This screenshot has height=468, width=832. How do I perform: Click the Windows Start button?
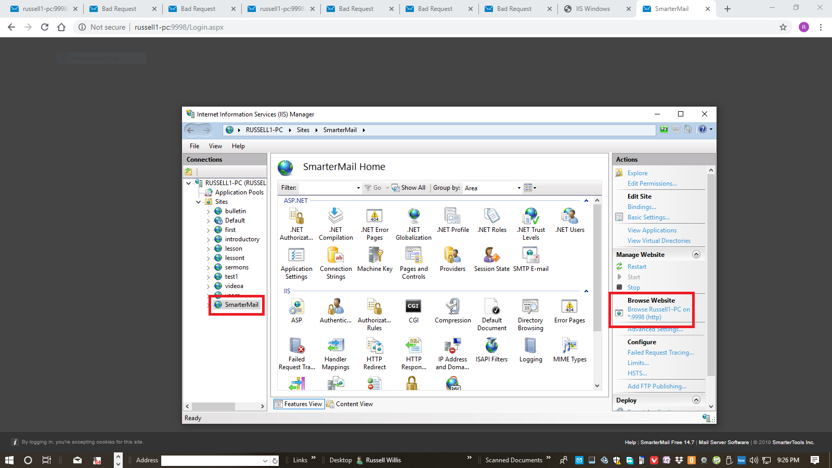click(x=9, y=460)
